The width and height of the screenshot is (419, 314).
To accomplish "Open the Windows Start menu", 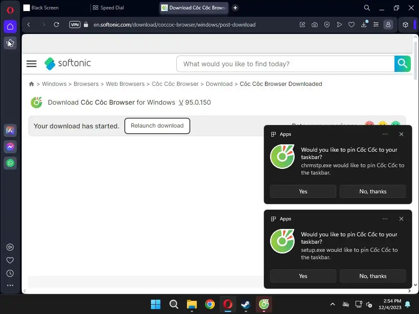I will click(156, 304).
